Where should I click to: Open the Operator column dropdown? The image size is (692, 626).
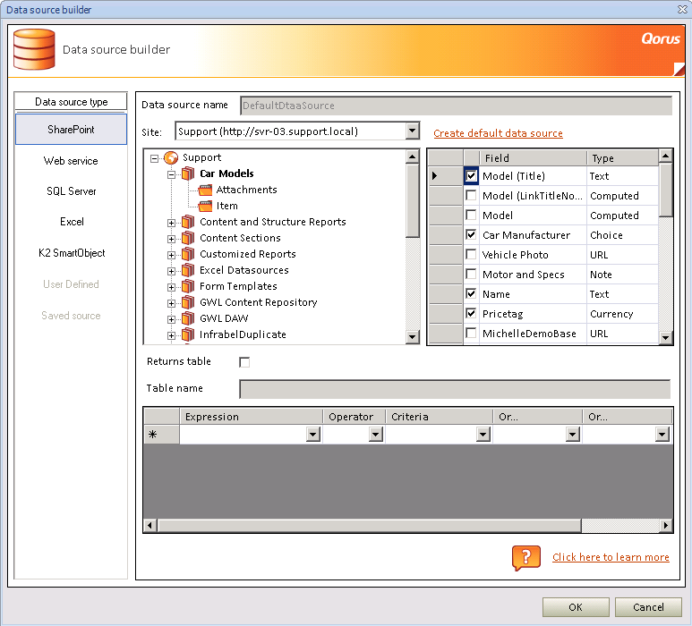(x=376, y=435)
